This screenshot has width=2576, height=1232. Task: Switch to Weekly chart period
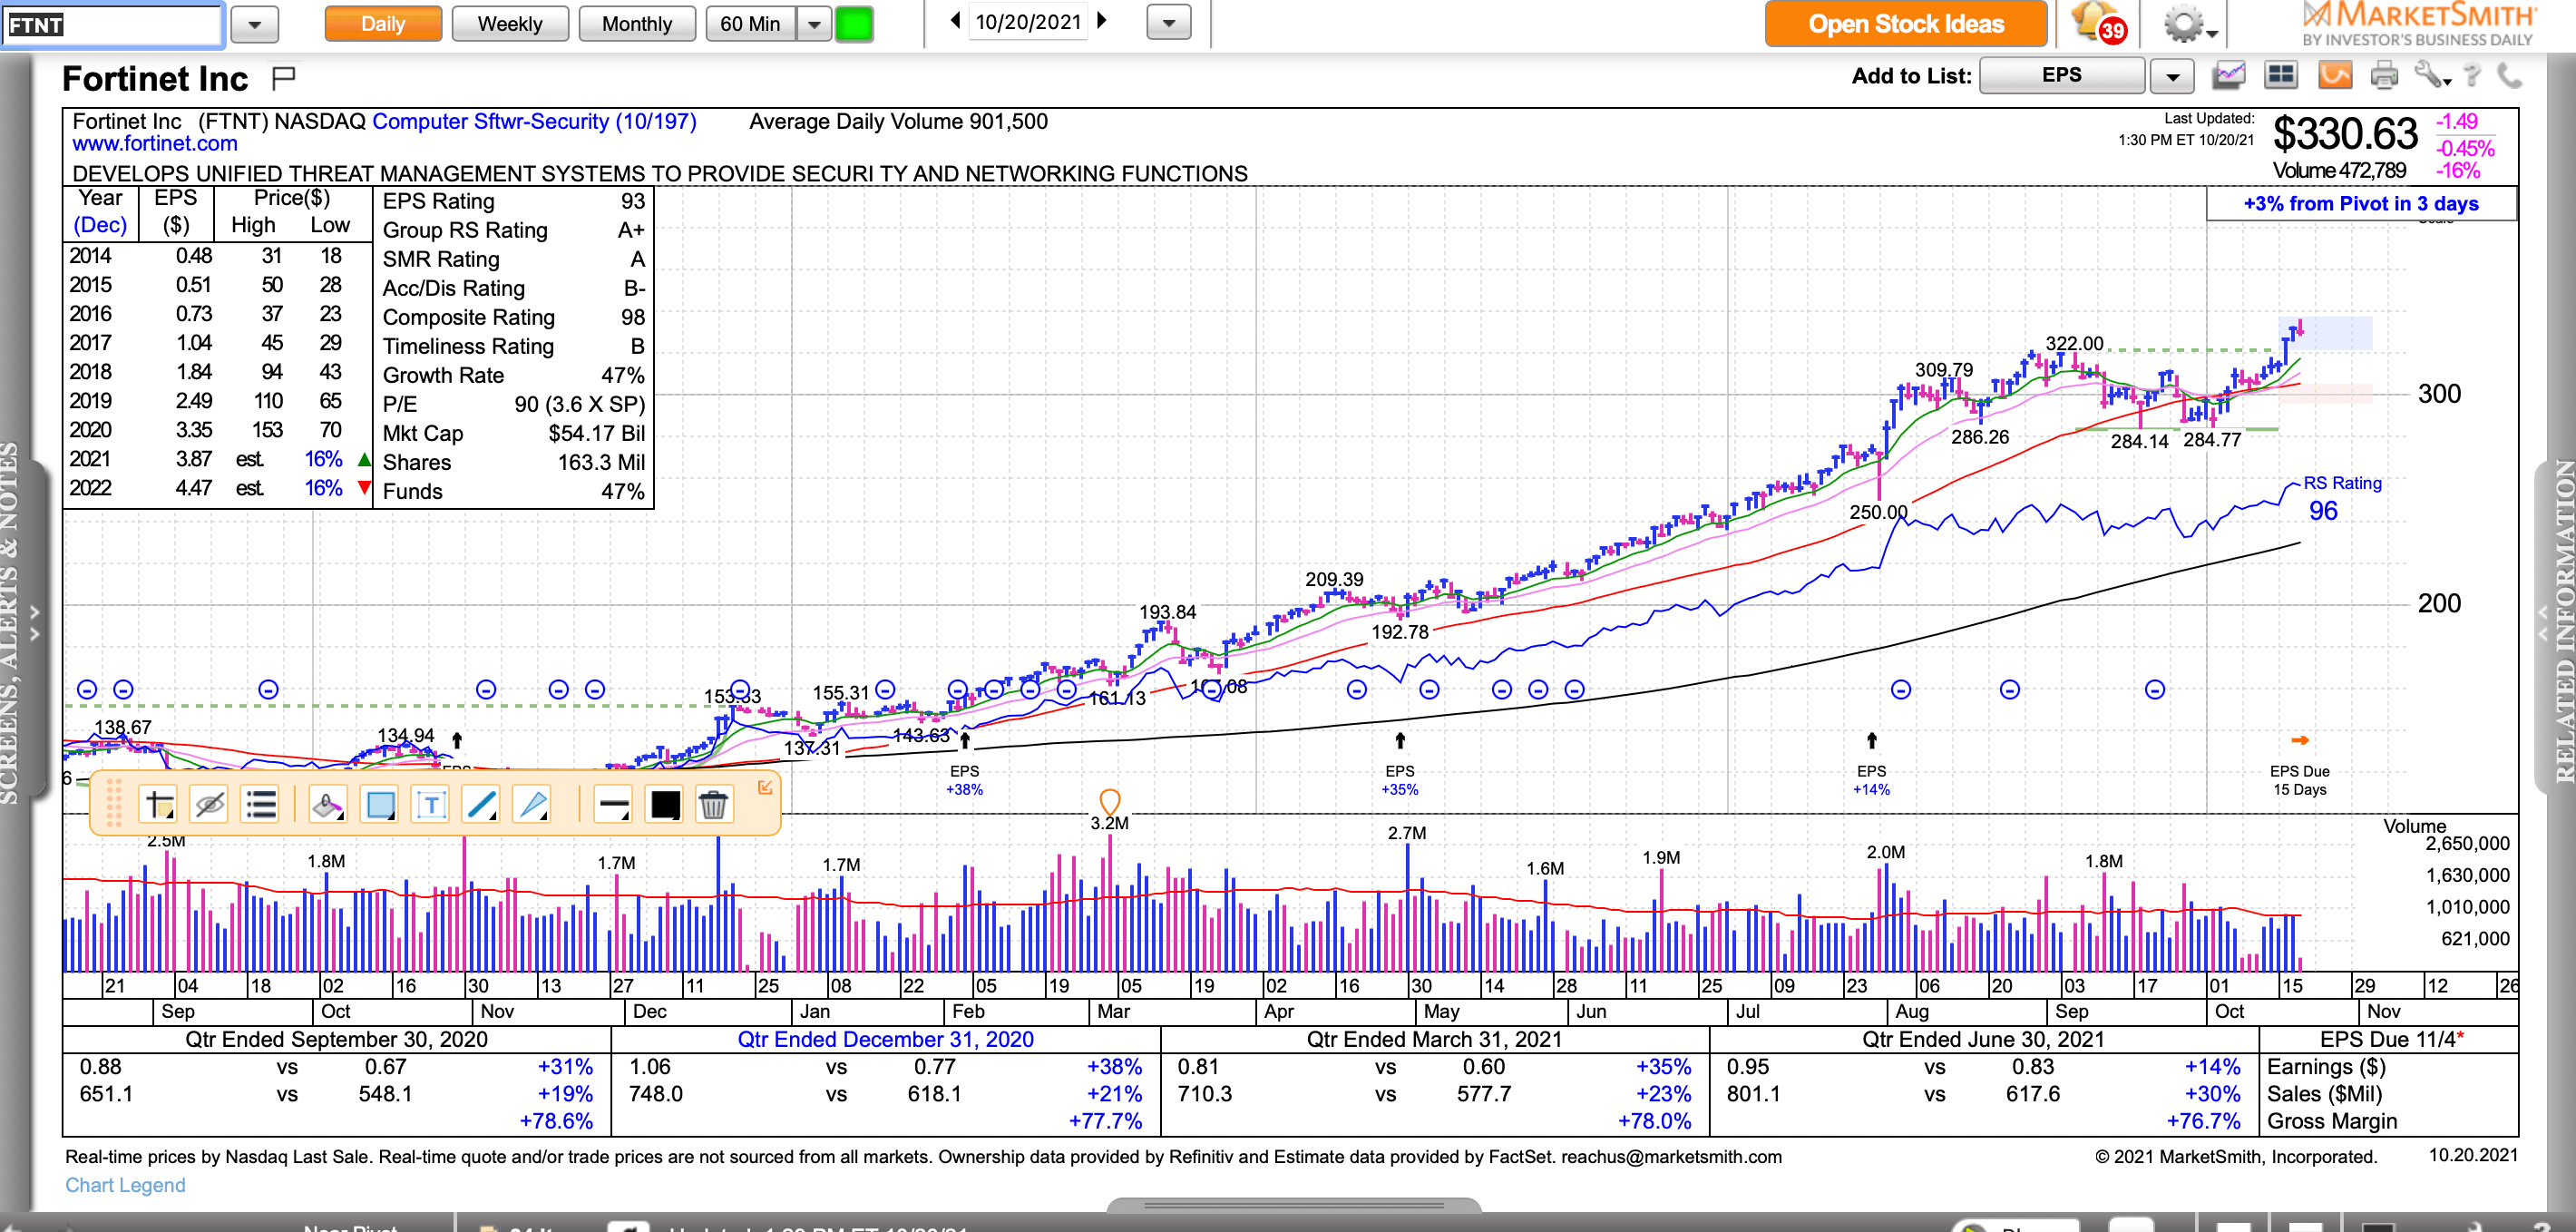[510, 24]
